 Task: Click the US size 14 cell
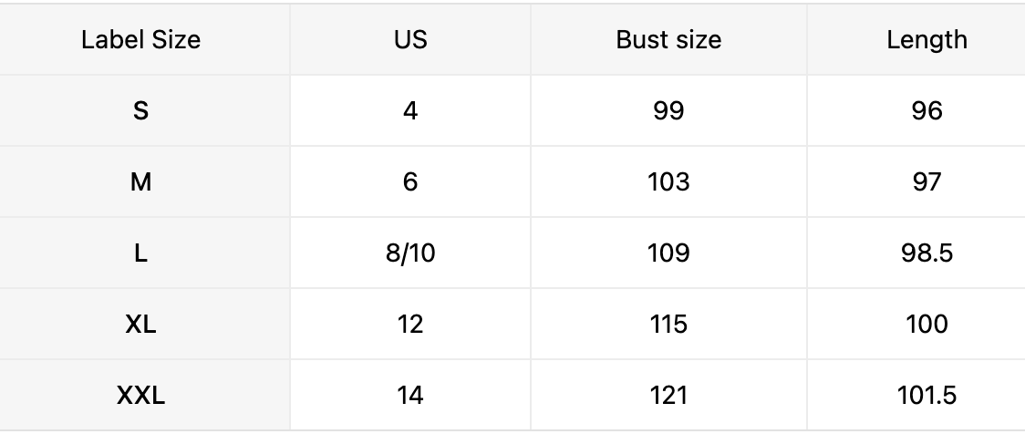410,396
